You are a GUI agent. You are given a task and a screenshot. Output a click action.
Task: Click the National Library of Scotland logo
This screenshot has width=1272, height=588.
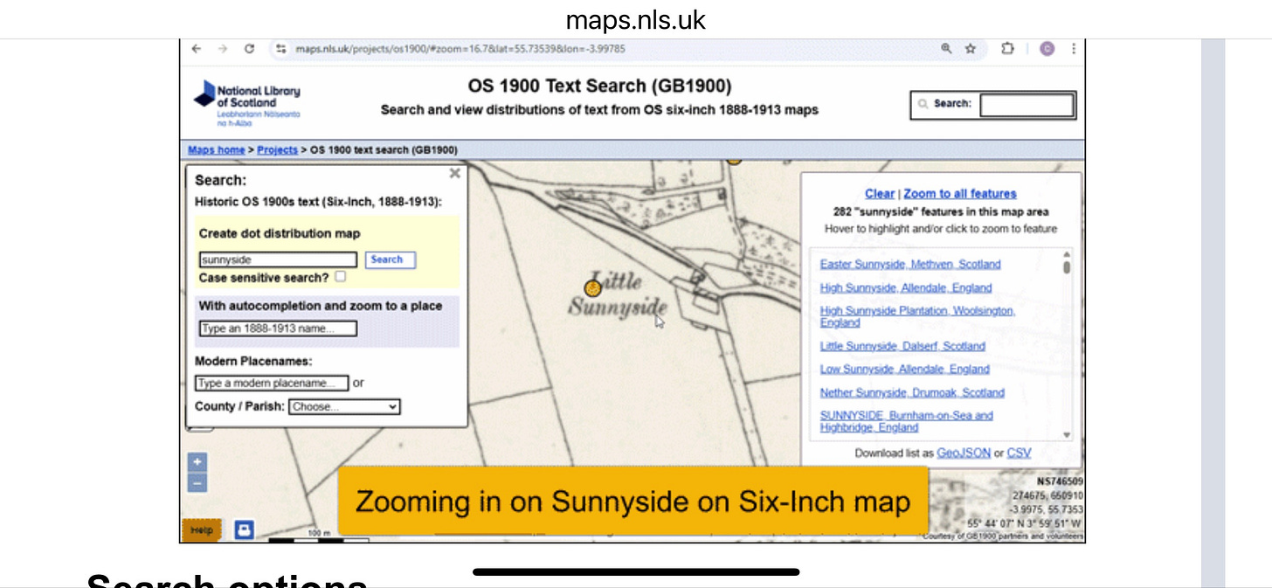(247, 103)
